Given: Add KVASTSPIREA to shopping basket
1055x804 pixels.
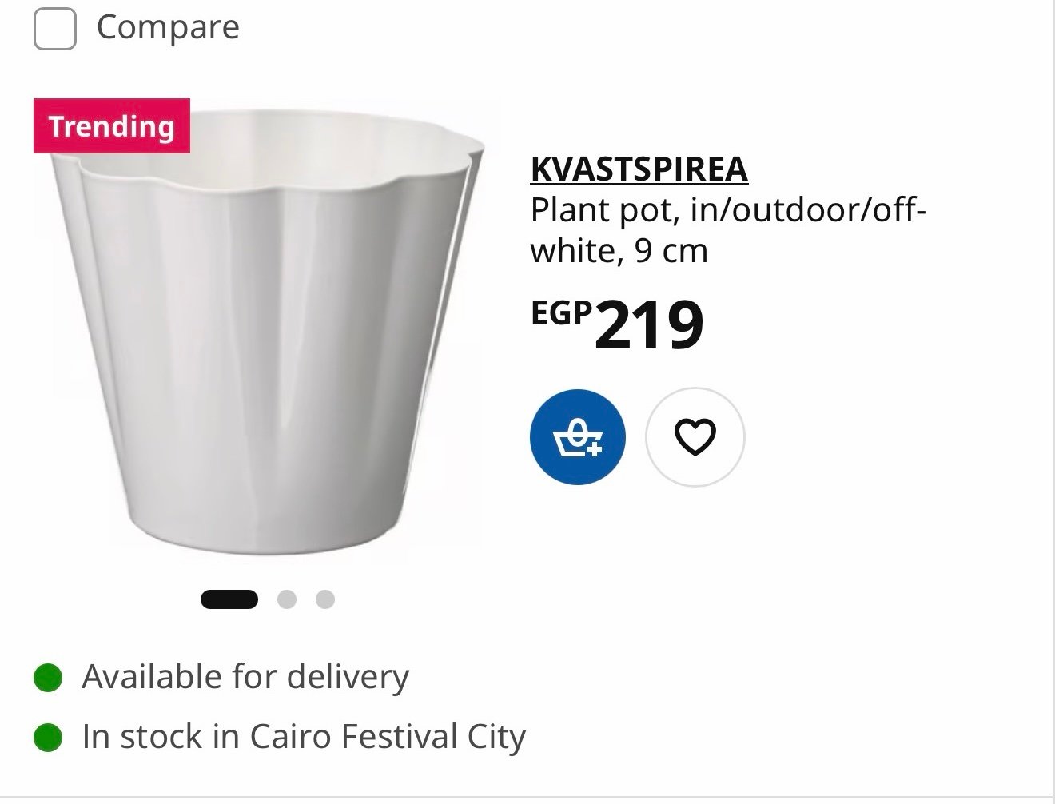Looking at the screenshot, I should 578,437.
